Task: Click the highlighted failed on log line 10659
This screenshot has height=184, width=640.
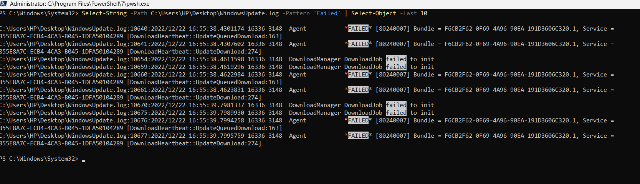Action: [x=396, y=67]
